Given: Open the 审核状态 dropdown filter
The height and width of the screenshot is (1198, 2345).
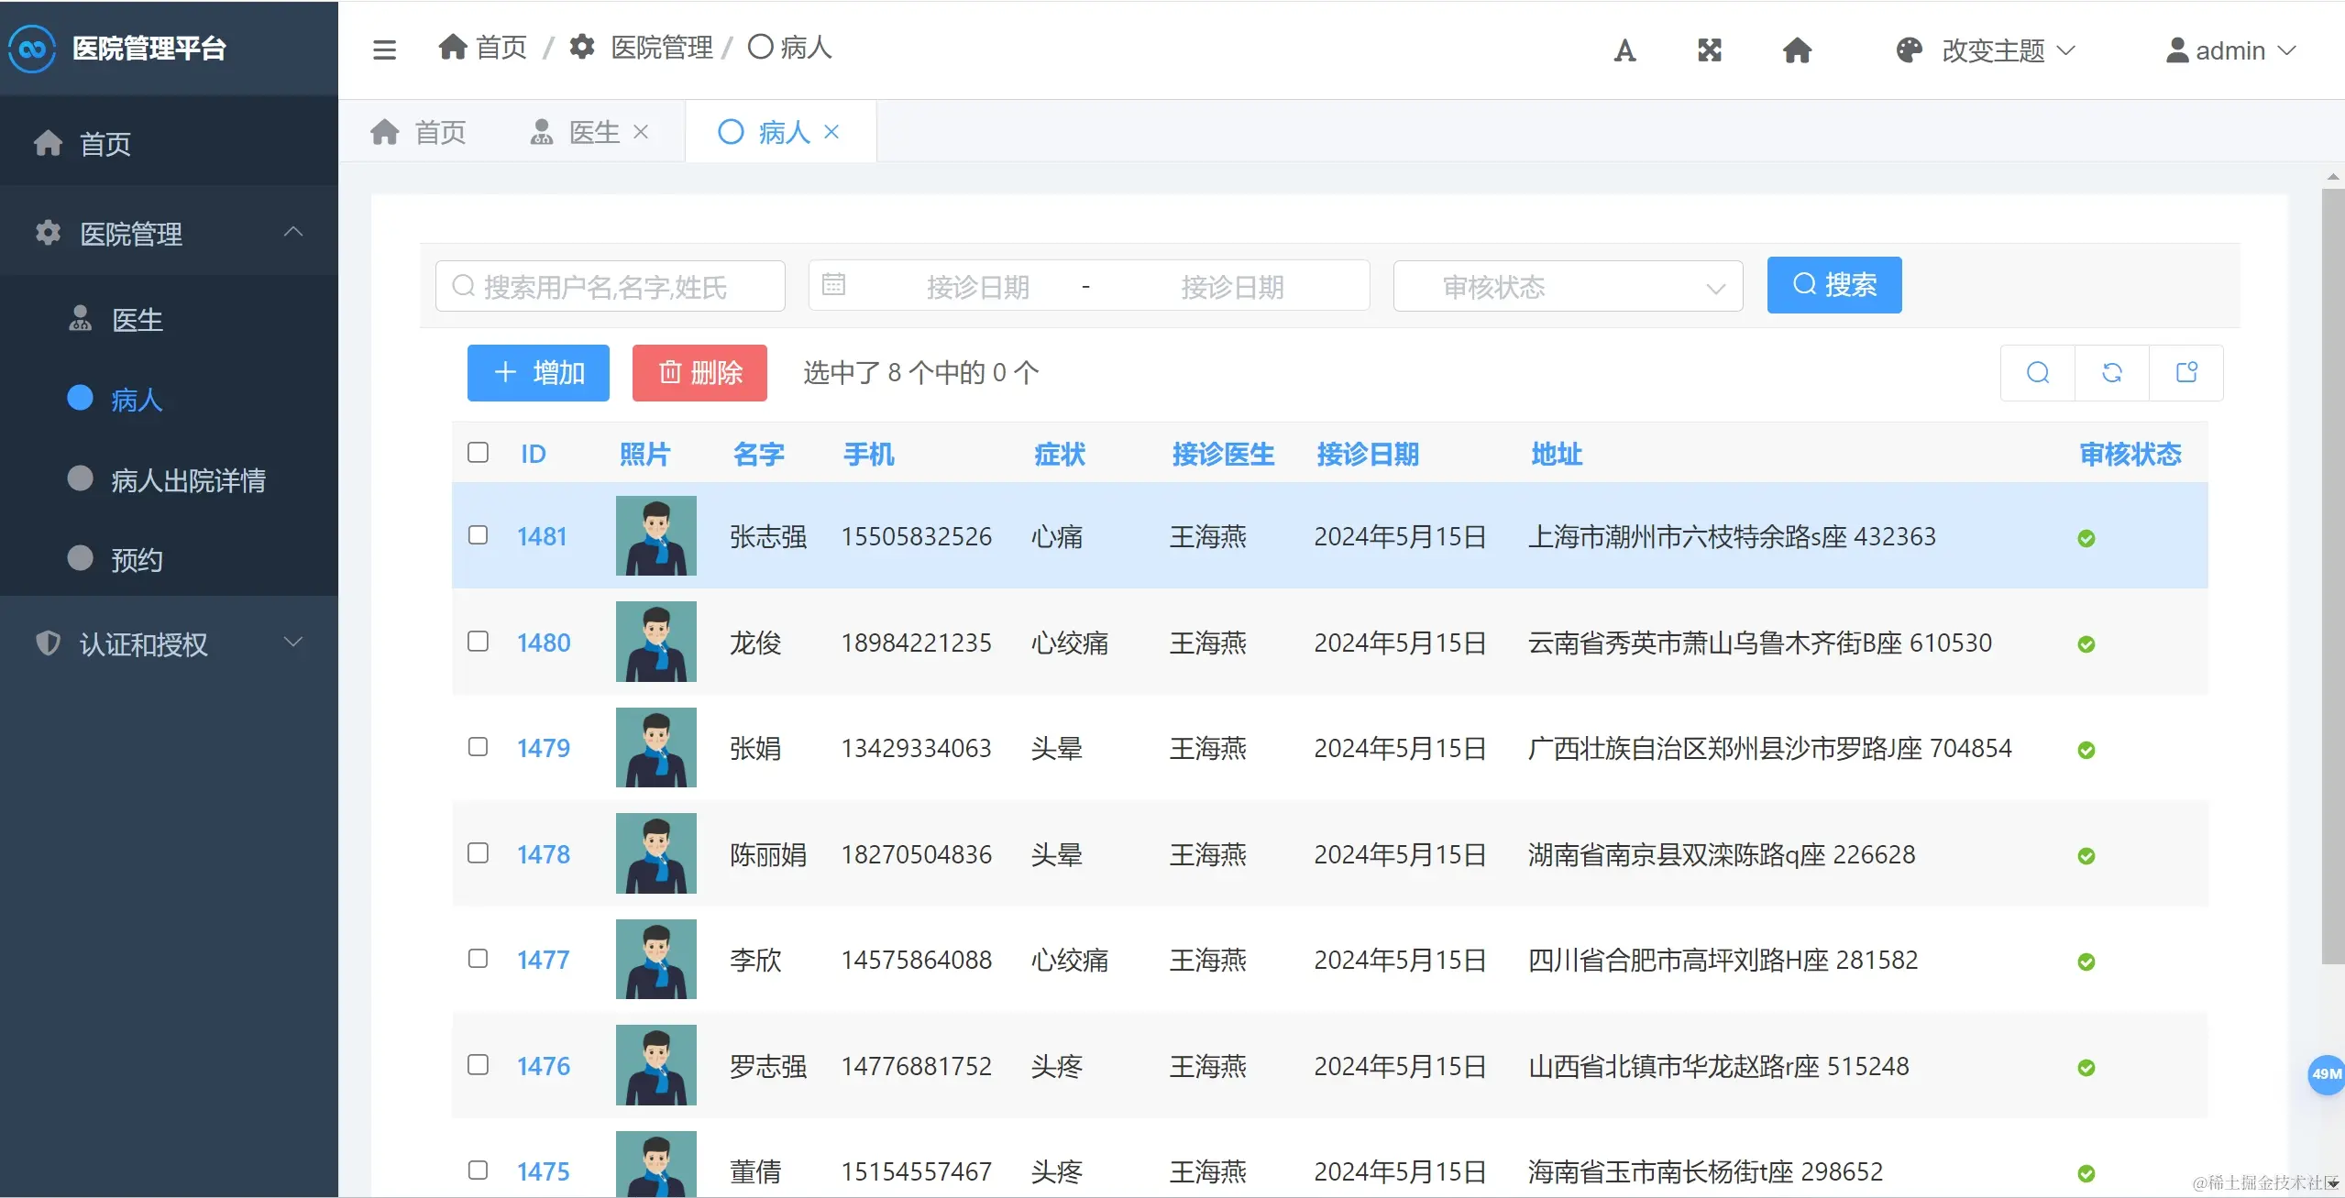Looking at the screenshot, I should [x=1568, y=287].
